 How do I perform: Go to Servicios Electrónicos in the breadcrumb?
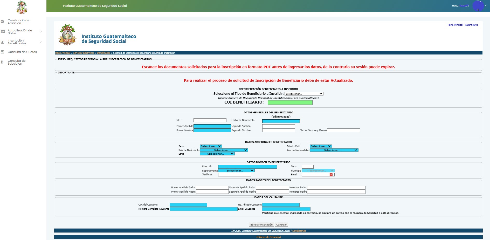tap(84, 53)
